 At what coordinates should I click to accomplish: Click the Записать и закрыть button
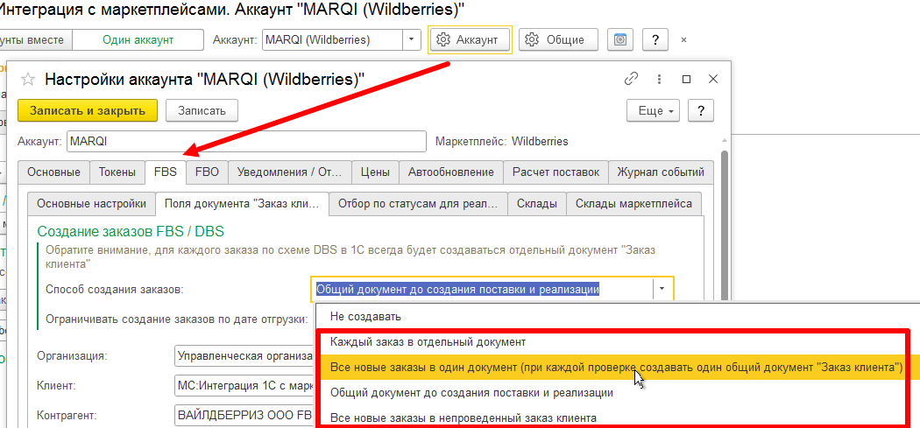88,111
